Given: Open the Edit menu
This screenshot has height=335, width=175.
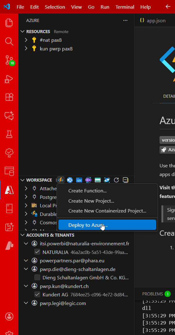Looking at the screenshot, I should (34, 7).
